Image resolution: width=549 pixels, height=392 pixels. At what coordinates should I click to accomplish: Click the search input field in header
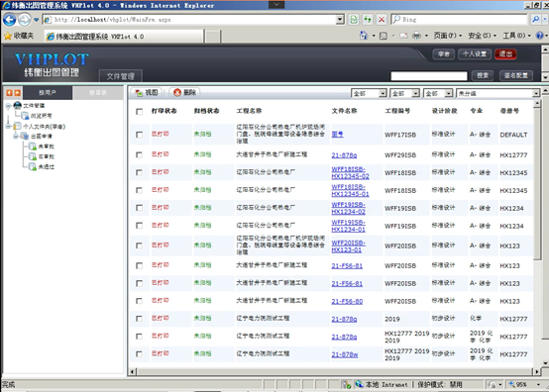(x=429, y=76)
